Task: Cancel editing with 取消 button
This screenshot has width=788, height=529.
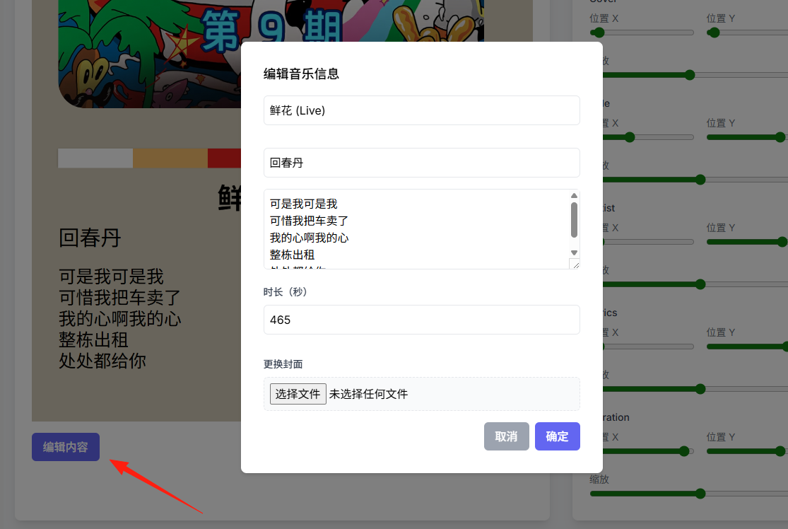Action: pyautogui.click(x=506, y=436)
